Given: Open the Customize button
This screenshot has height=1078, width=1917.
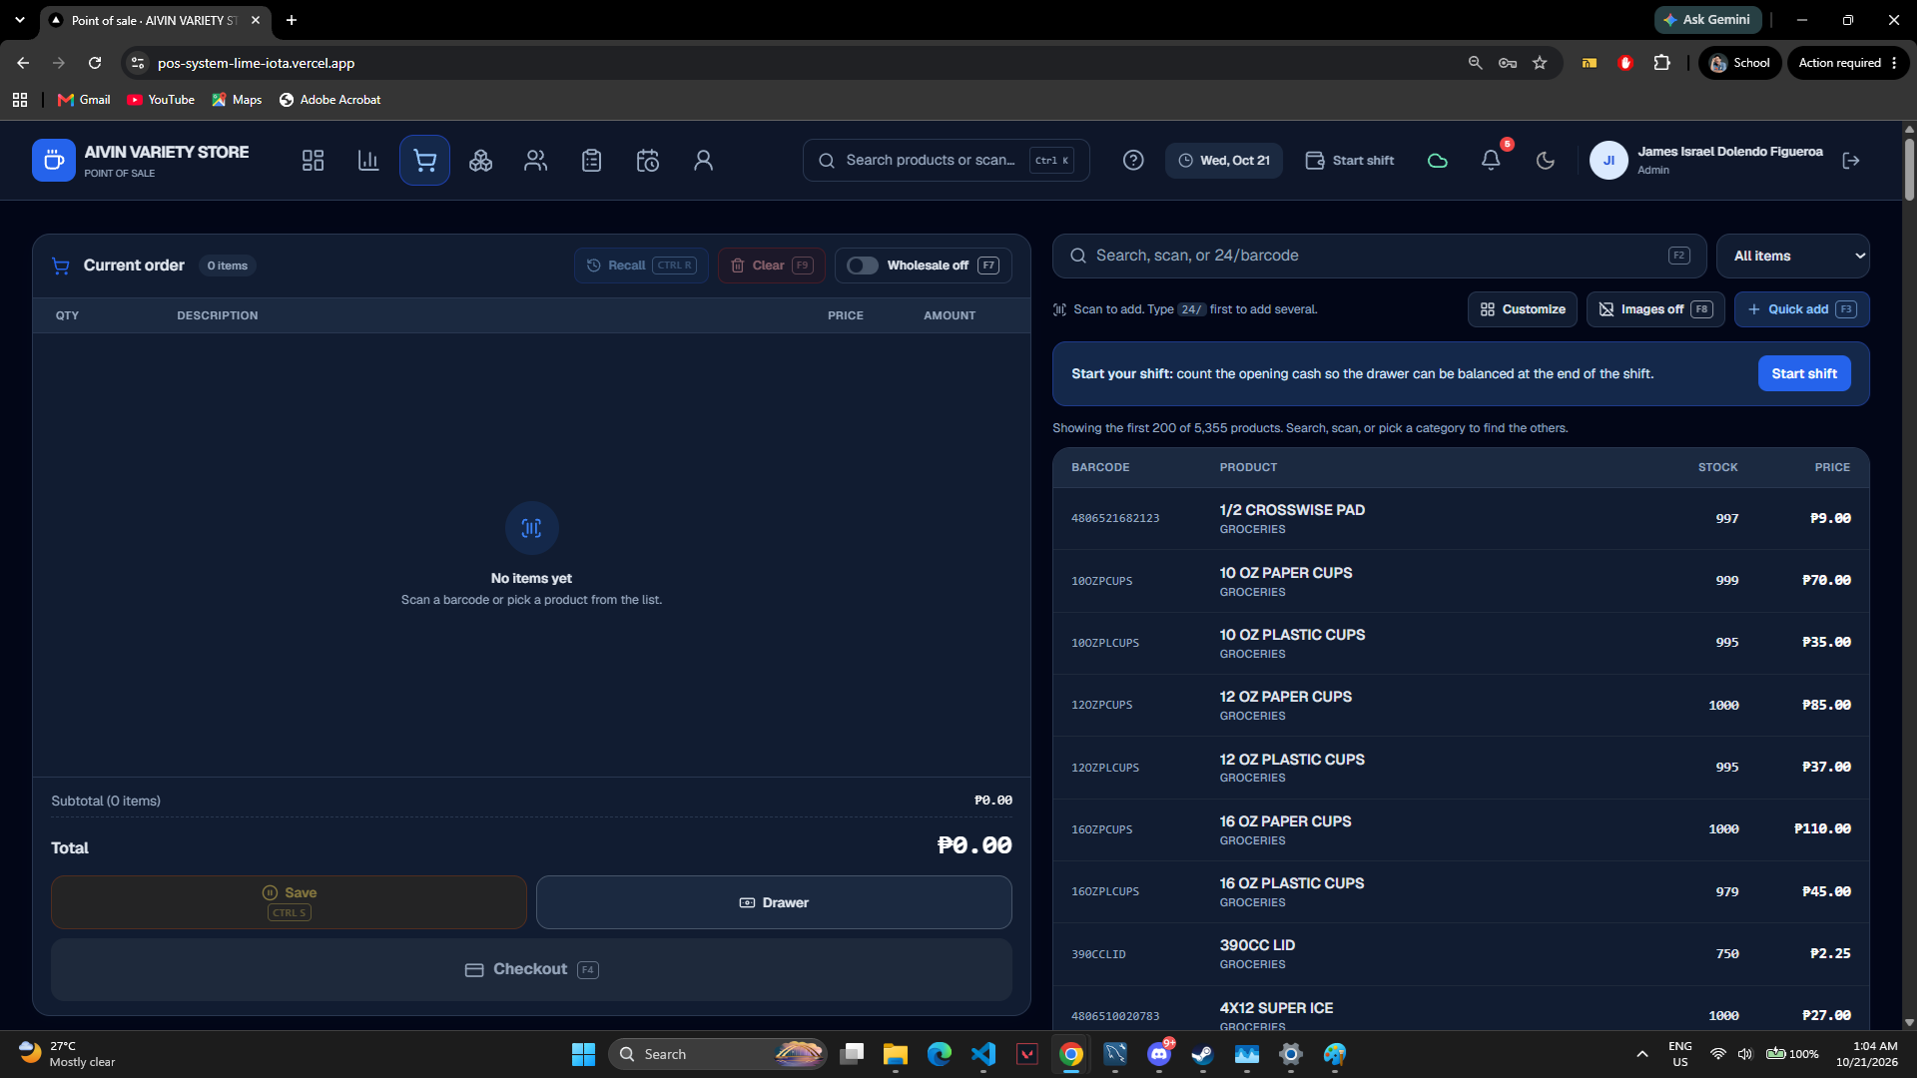Looking at the screenshot, I should [1523, 309].
